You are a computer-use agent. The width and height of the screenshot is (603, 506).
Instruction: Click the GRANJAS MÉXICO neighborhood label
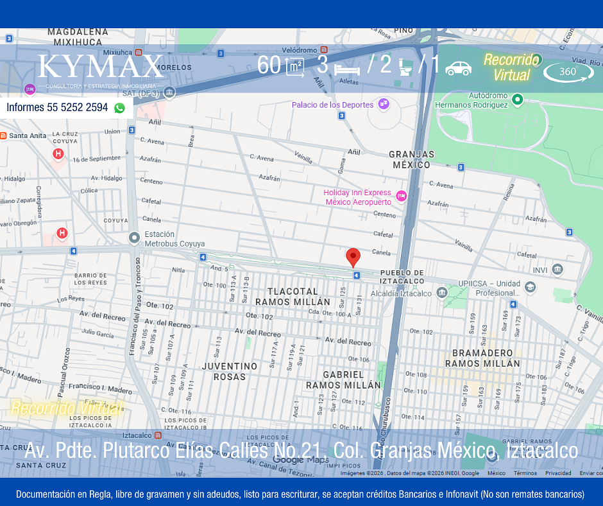click(411, 159)
